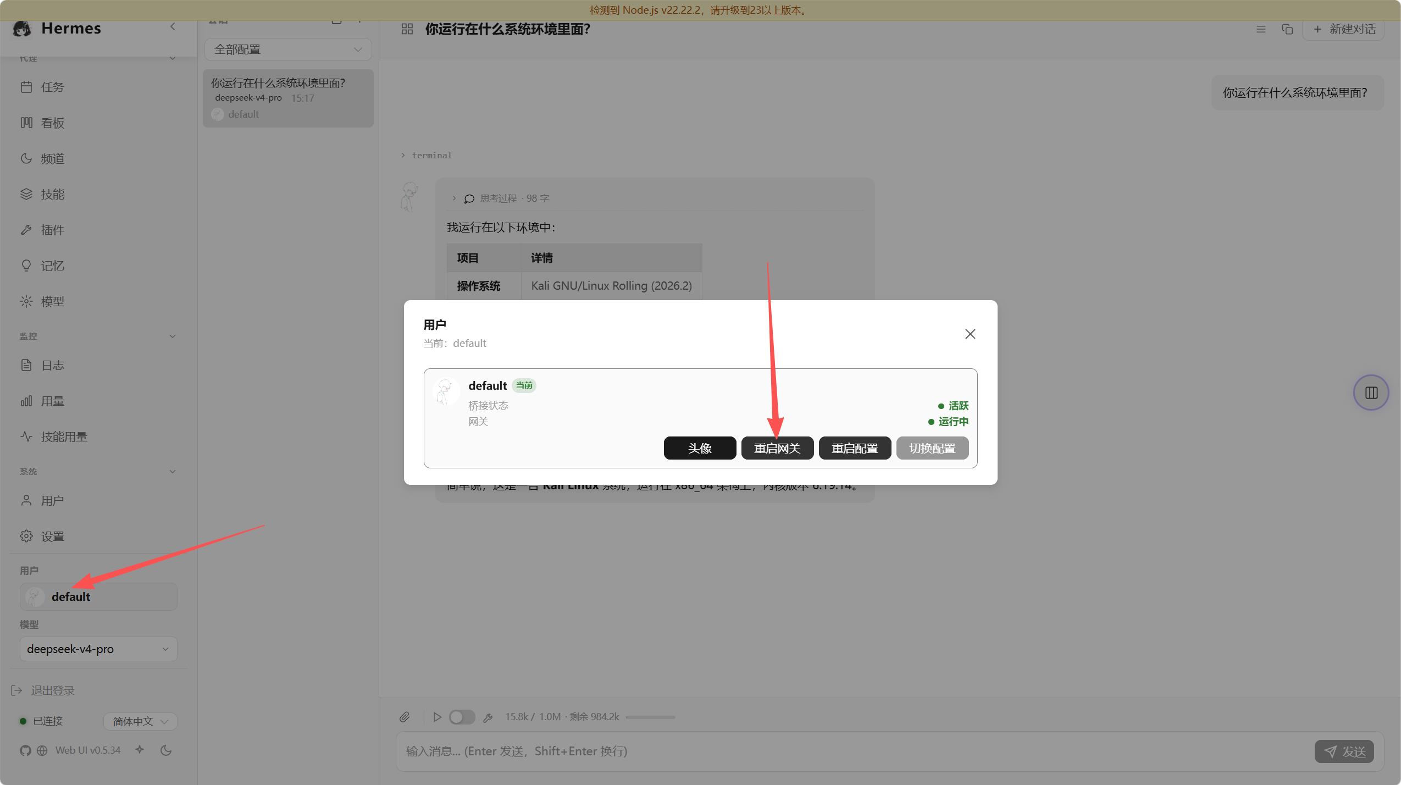Open the 用户 users page
This screenshot has height=785, width=1401.
[98, 500]
